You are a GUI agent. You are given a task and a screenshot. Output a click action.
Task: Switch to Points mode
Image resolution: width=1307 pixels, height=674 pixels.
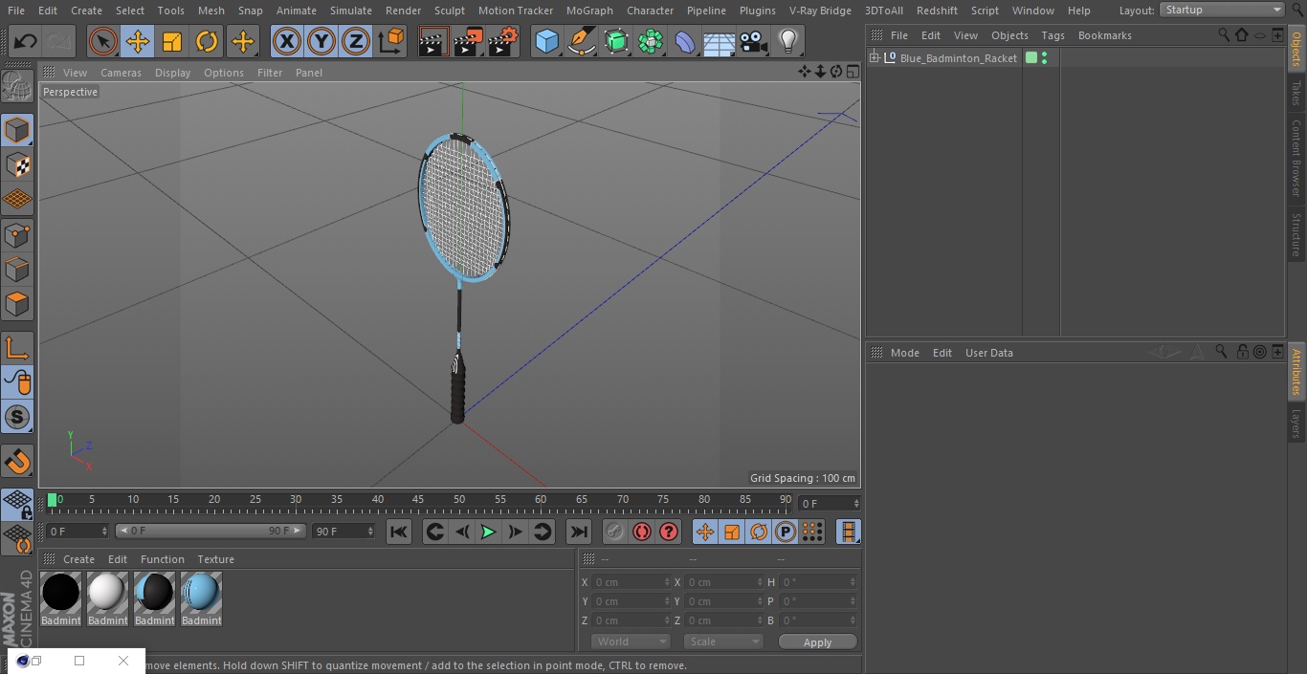17,234
